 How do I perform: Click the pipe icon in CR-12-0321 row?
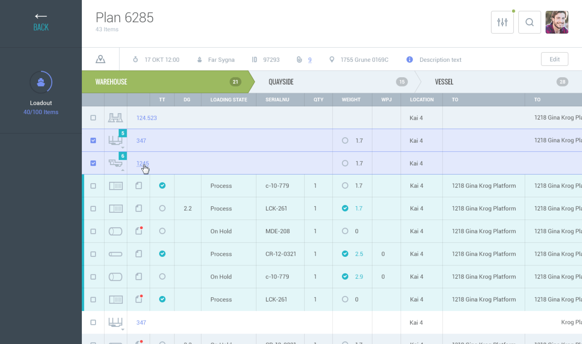115,254
